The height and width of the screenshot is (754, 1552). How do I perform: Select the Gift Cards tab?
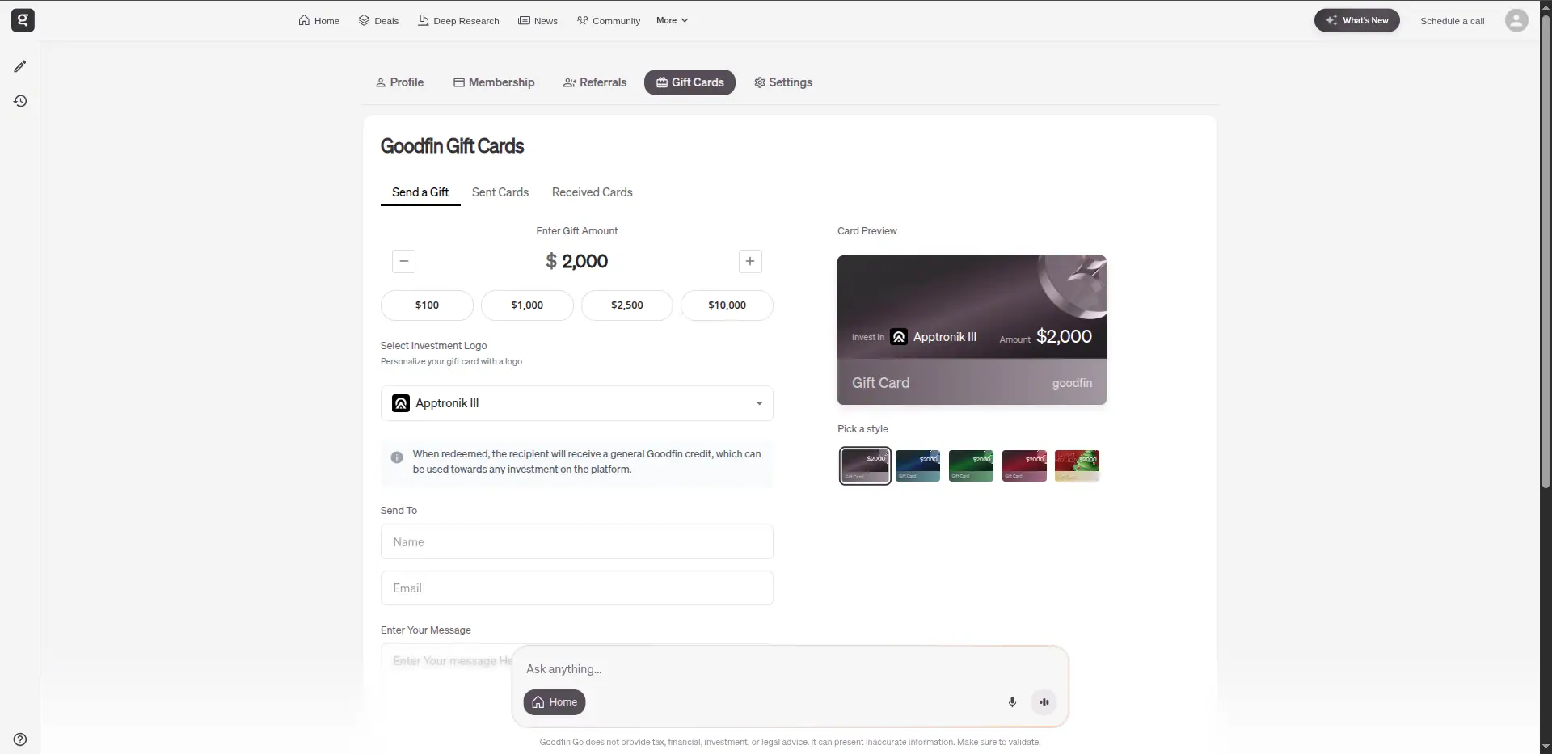(x=690, y=82)
